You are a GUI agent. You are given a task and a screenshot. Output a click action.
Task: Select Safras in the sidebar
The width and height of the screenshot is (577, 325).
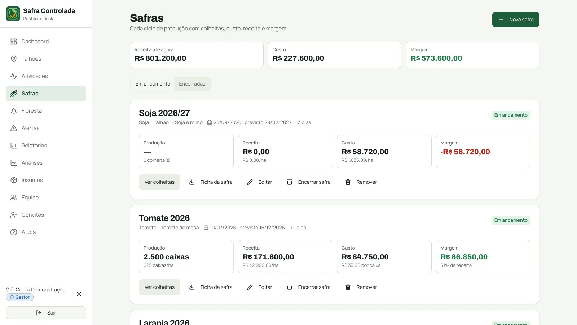(x=46, y=94)
